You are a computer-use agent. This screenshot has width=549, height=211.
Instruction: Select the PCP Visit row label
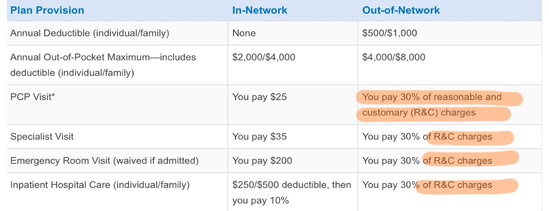point(33,97)
